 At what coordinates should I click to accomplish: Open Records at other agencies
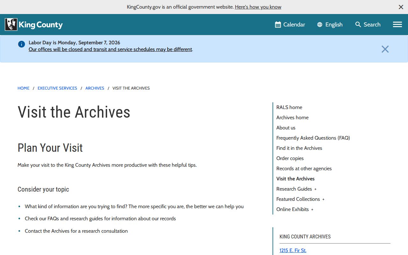pyautogui.click(x=304, y=169)
